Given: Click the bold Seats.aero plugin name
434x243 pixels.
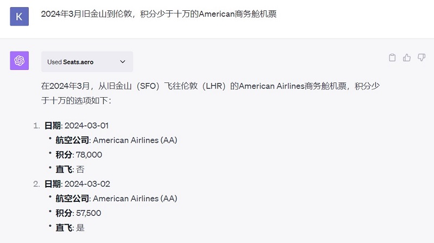Looking at the screenshot, I should (x=78, y=62).
